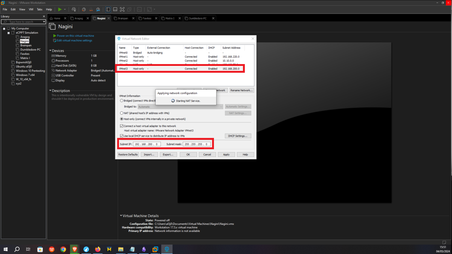The image size is (452, 254).
Task: Select Dumbledore-PC in library tree
Action: pyautogui.click(x=30, y=49)
